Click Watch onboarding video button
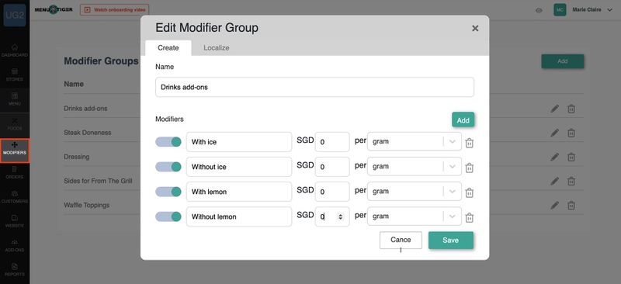 (114, 9)
